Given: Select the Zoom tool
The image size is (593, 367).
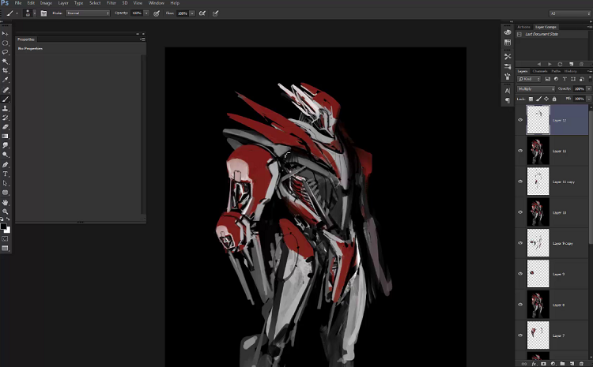Looking at the screenshot, I should click(5, 212).
